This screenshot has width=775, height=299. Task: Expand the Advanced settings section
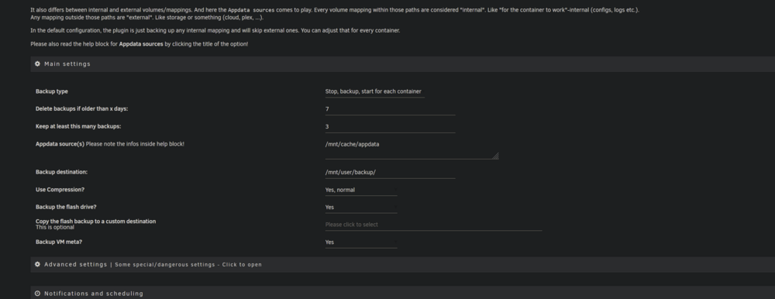[403, 264]
